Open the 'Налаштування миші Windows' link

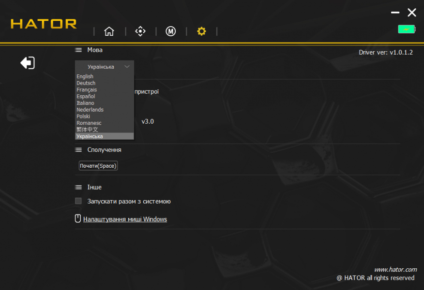point(125,219)
